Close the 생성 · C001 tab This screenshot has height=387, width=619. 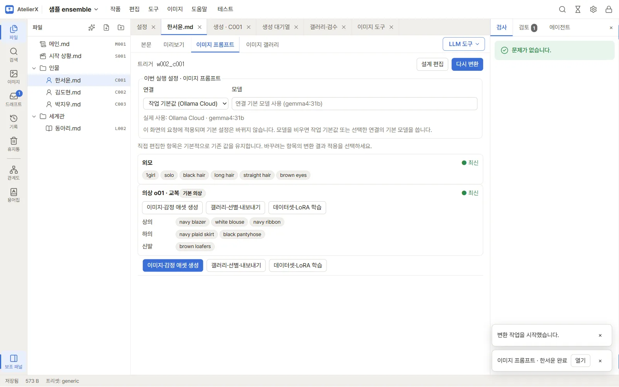tap(249, 27)
